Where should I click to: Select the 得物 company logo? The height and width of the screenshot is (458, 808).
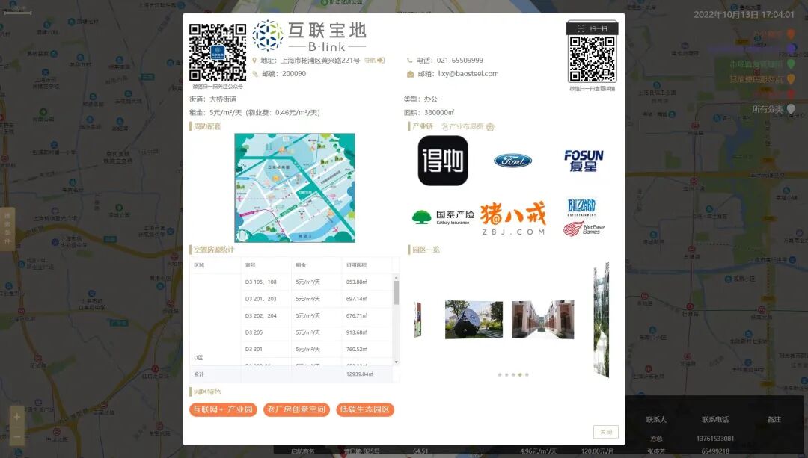[441, 160]
